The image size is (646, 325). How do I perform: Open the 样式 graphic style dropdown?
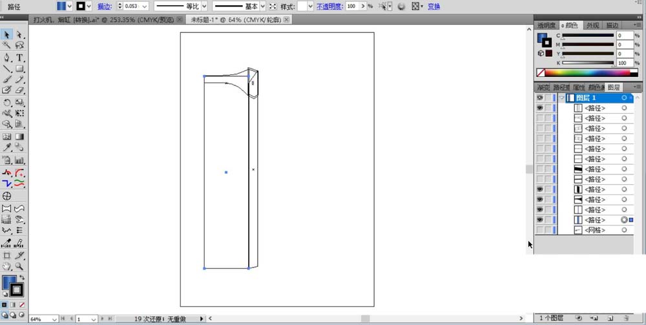tap(310, 6)
